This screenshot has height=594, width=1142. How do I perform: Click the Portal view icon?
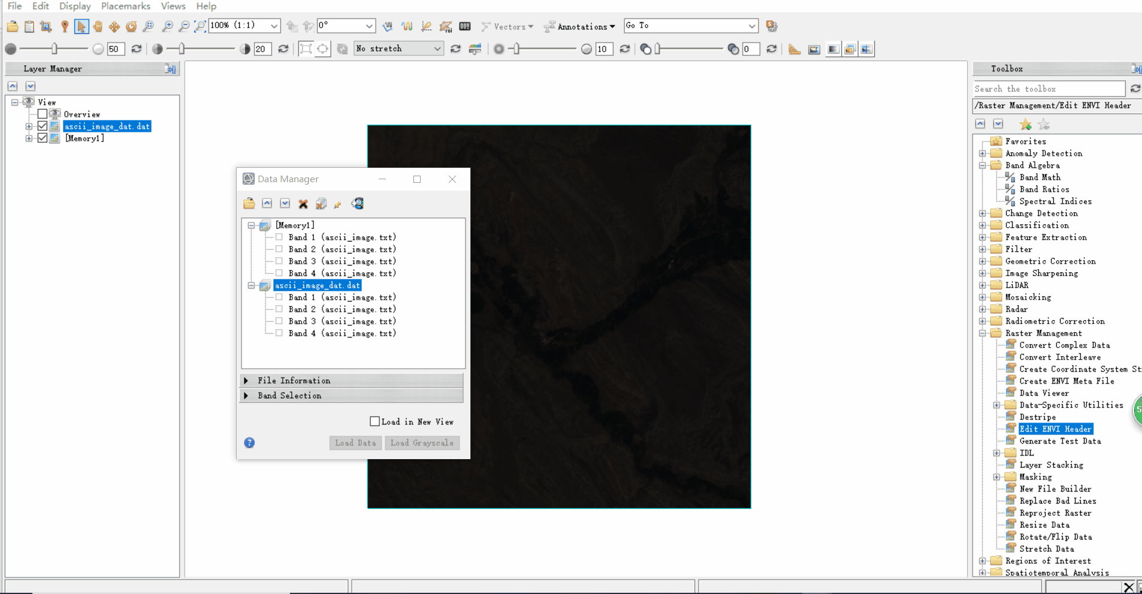click(x=814, y=49)
